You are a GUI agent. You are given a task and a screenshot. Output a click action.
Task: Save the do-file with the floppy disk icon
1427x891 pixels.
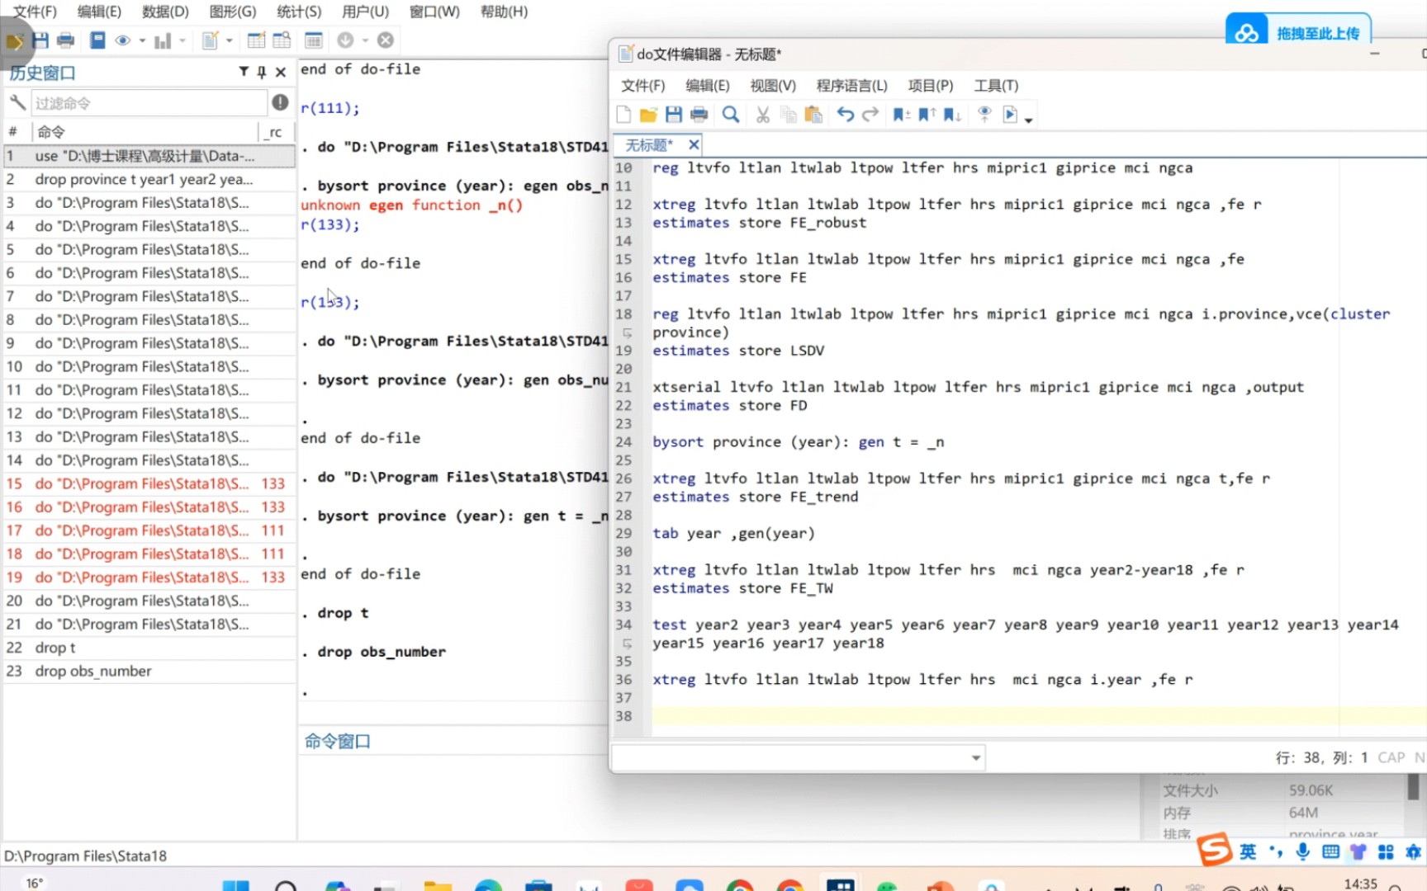[x=674, y=115]
